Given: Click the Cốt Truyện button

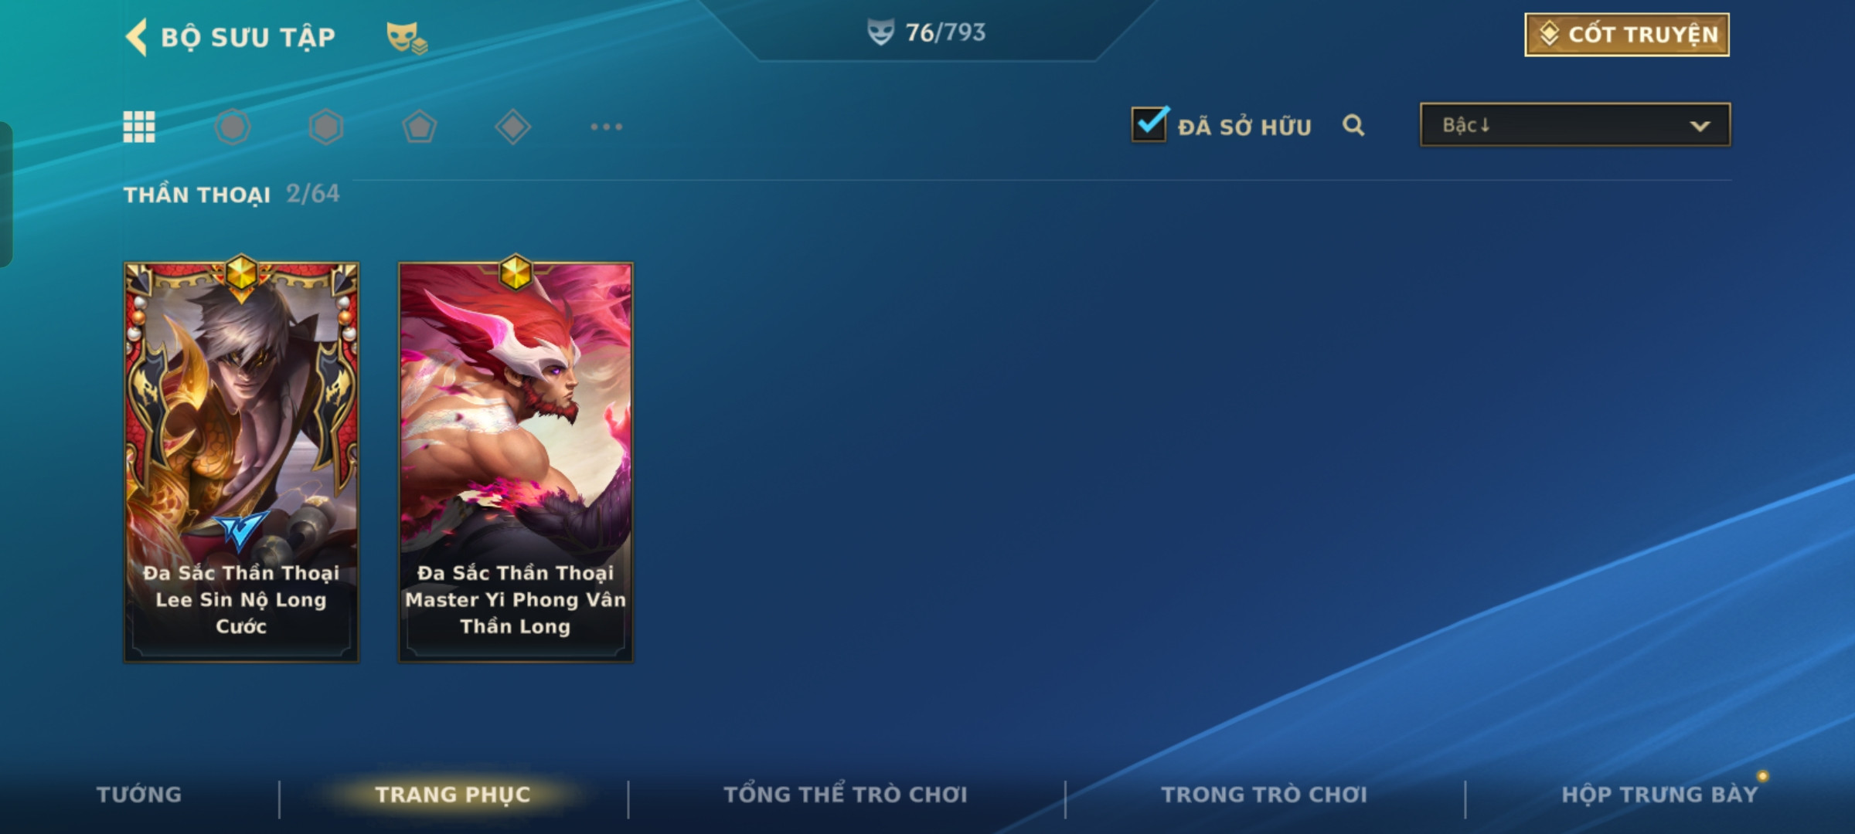Looking at the screenshot, I should (1627, 35).
